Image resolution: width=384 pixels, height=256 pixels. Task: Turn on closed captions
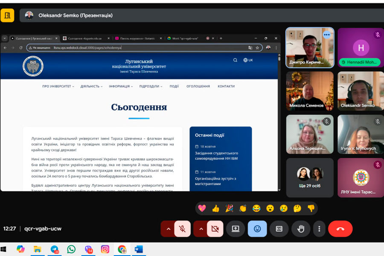(x=279, y=229)
